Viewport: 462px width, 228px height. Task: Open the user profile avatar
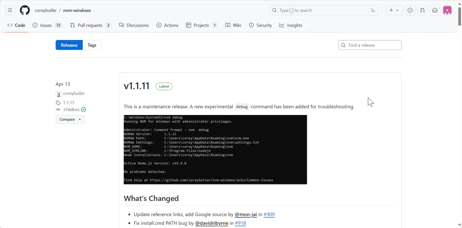pos(447,10)
